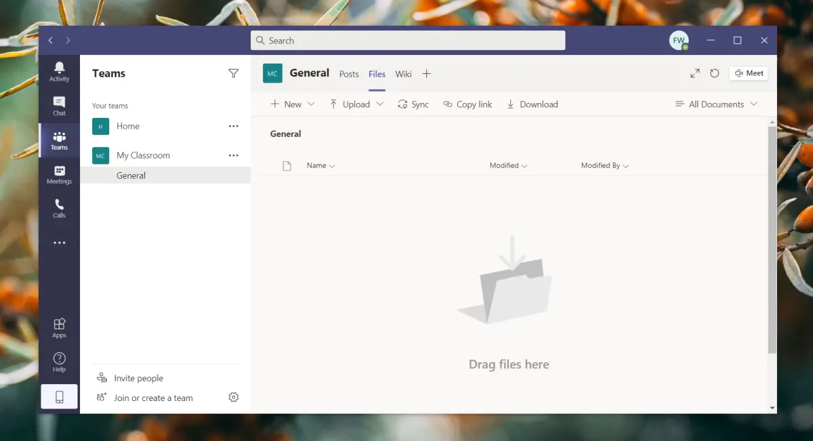
Task: Click the scrollbar down arrow
Action: [x=772, y=408]
